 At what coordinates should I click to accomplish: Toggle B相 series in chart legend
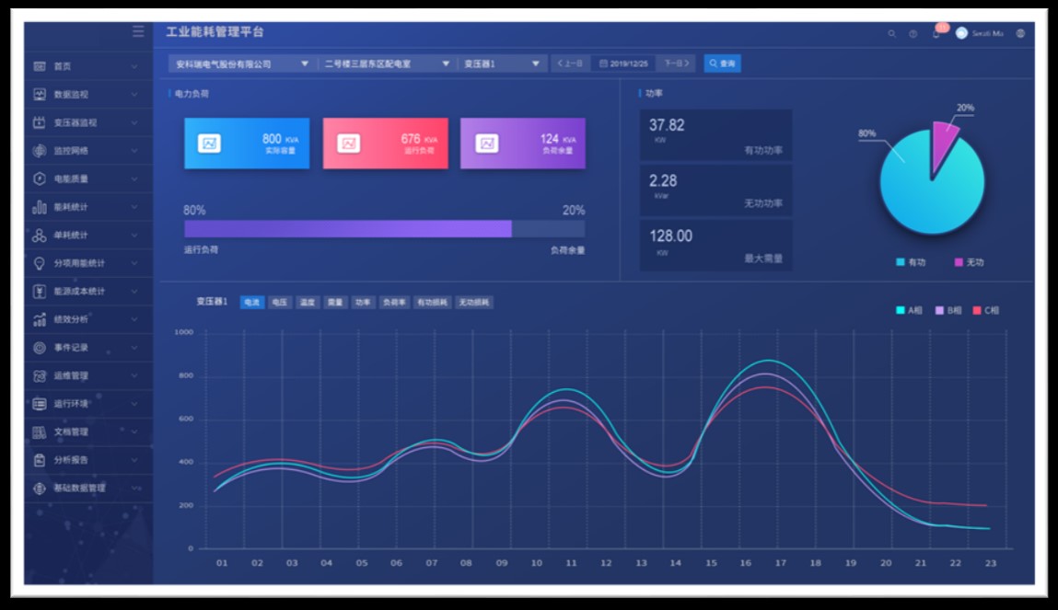click(948, 310)
